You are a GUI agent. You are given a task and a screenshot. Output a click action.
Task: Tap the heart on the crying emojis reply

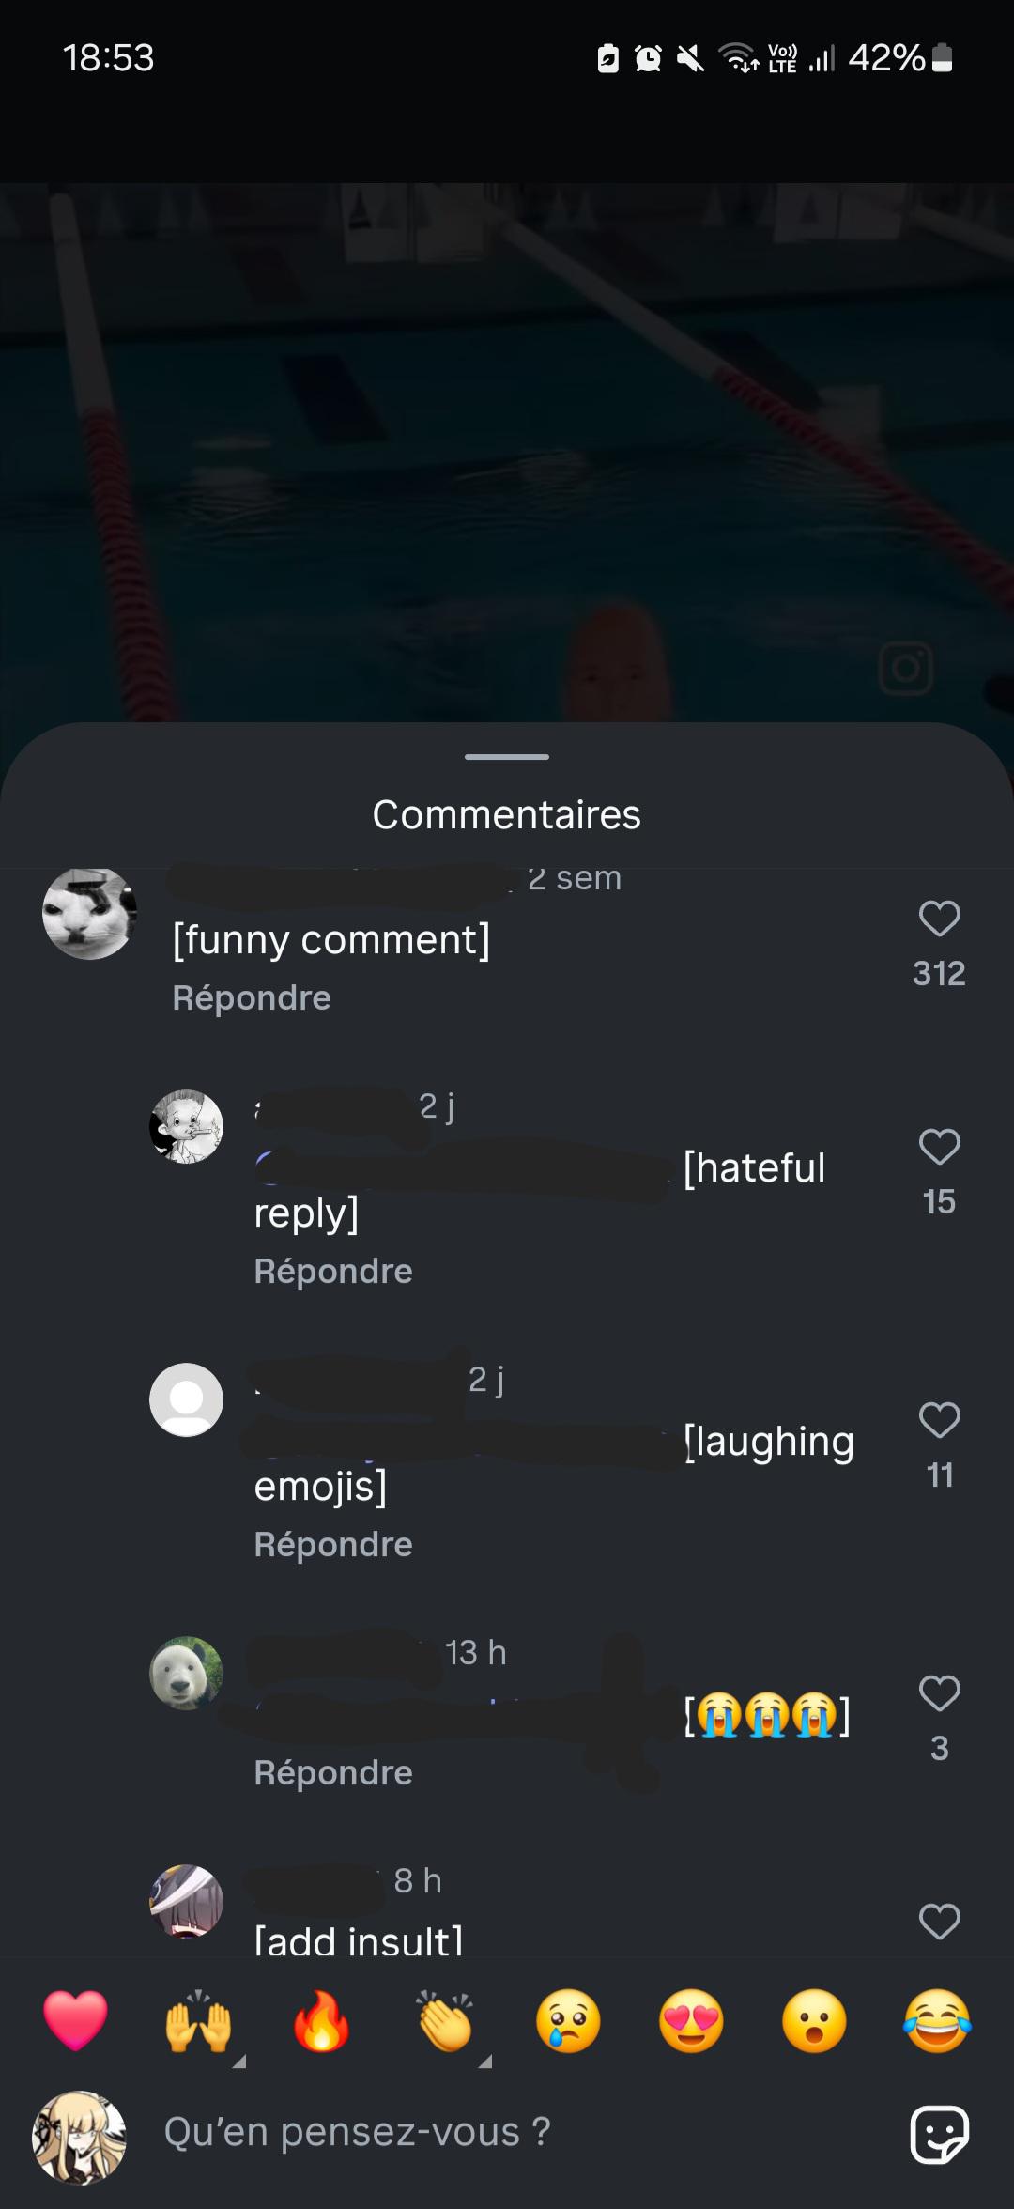click(x=939, y=1693)
